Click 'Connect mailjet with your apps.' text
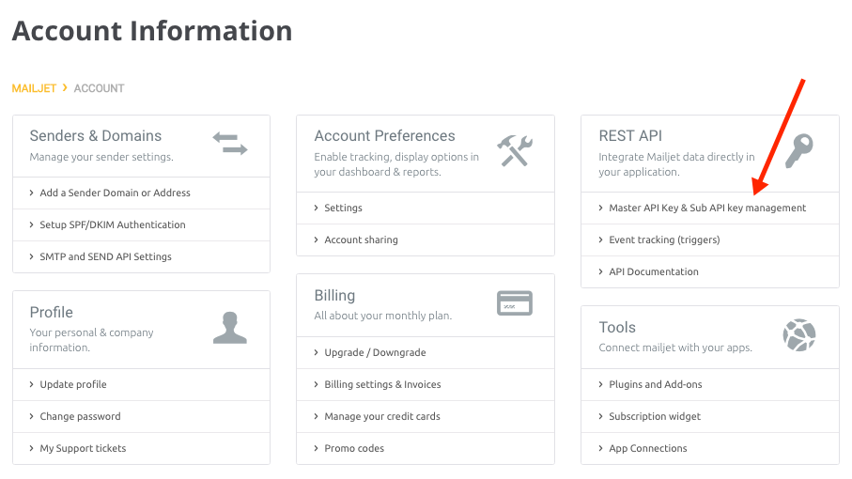Viewport: 852px width, 479px height. click(675, 348)
